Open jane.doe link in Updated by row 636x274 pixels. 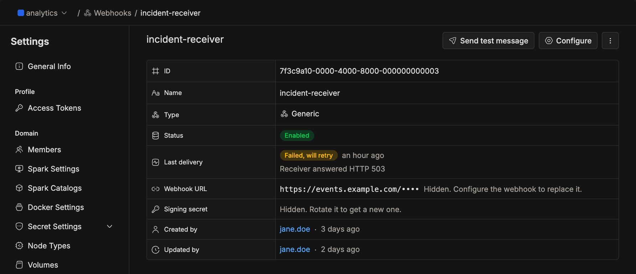click(x=295, y=249)
